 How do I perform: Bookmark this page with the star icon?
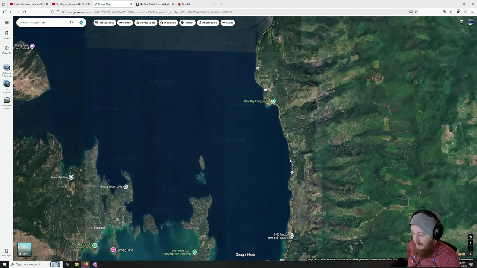pos(416,12)
